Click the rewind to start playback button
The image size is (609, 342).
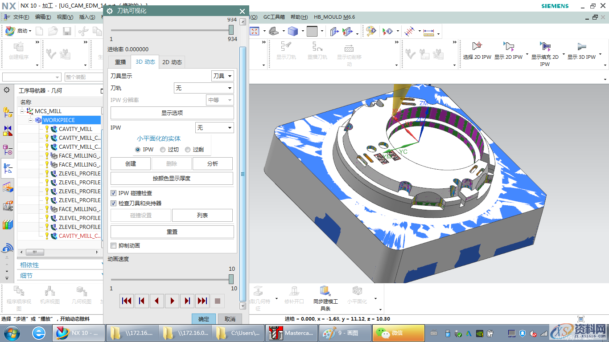point(127,301)
